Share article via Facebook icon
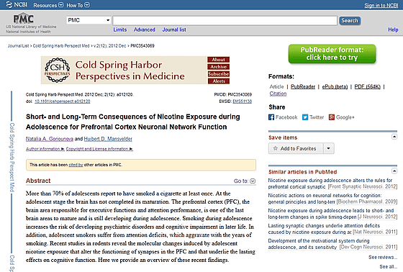 click(271, 117)
